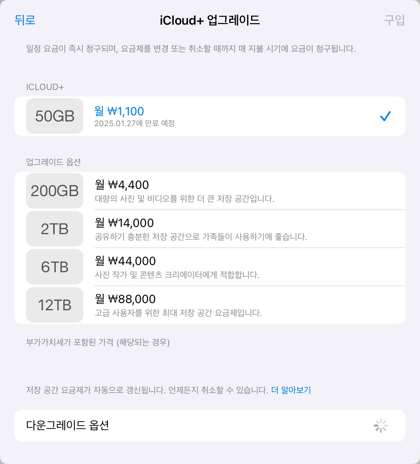
Task: Select the 월 ₩14,000 plan
Action: point(124,223)
